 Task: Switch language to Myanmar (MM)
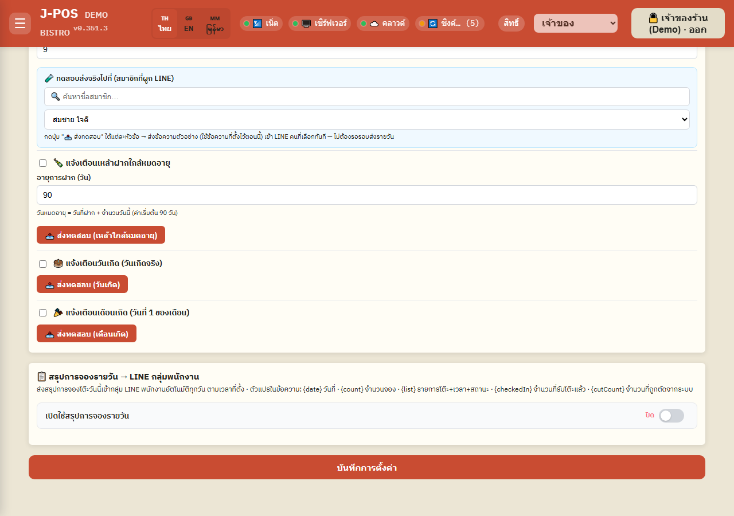[215, 24]
